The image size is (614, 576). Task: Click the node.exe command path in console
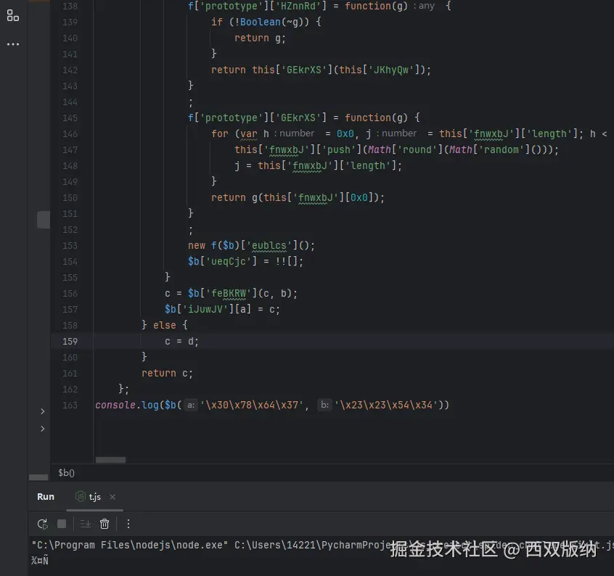tap(130, 545)
